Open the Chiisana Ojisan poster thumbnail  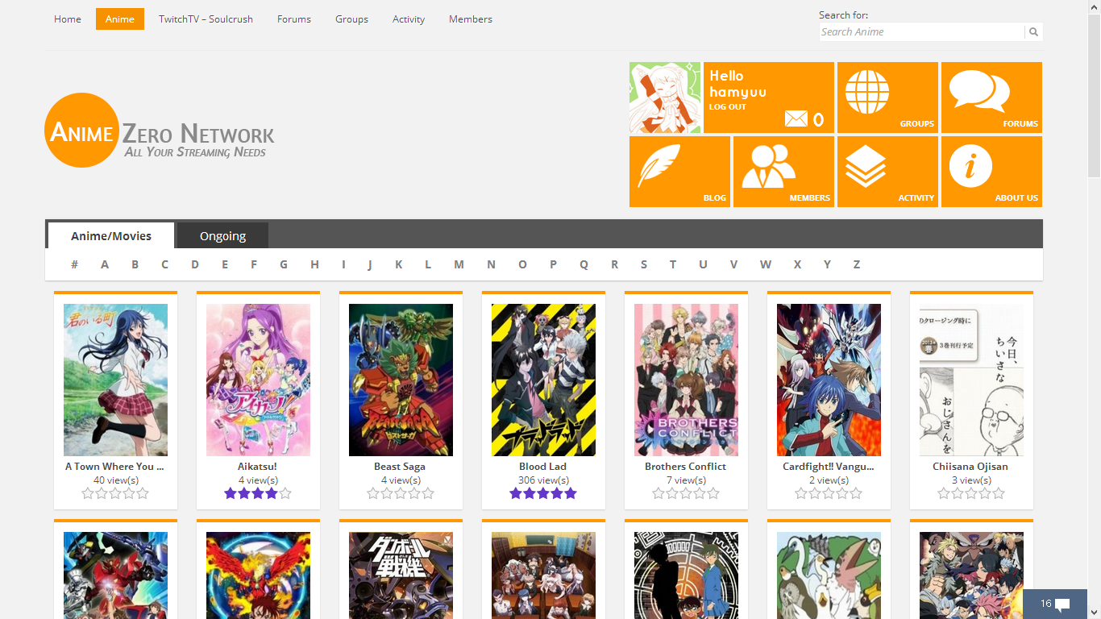click(971, 380)
